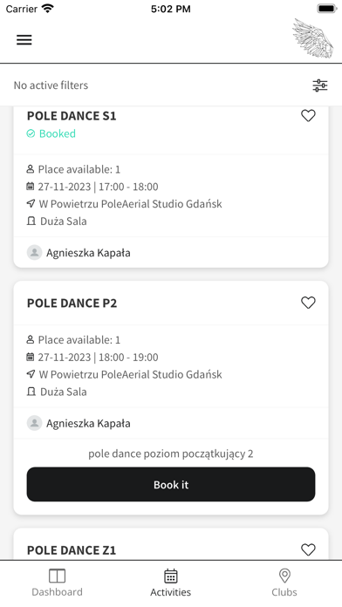
Task: Open the filter settings icon
Action: pos(320,85)
